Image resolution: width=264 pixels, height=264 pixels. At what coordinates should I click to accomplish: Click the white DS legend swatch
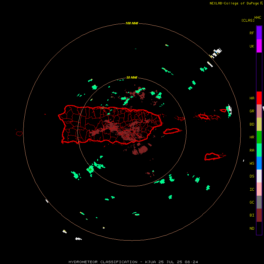259,176
